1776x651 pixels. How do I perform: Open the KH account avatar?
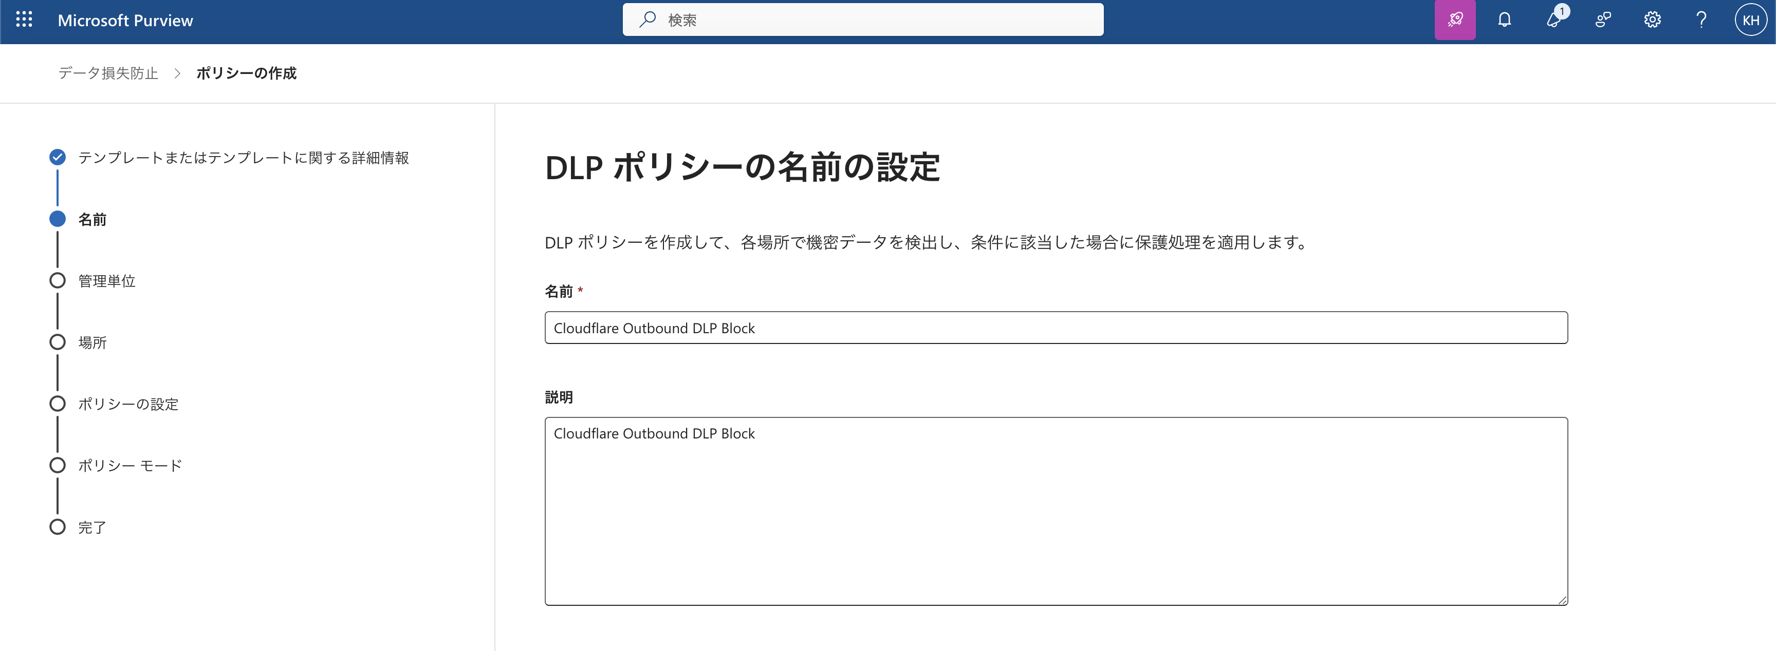click(x=1750, y=20)
